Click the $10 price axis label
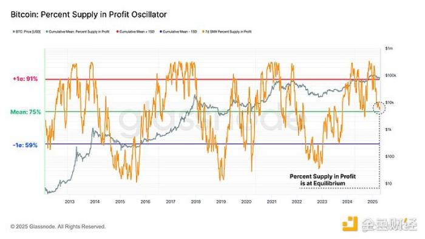Image resolution: width=425 pixels, height=239 pixels. pos(389,184)
